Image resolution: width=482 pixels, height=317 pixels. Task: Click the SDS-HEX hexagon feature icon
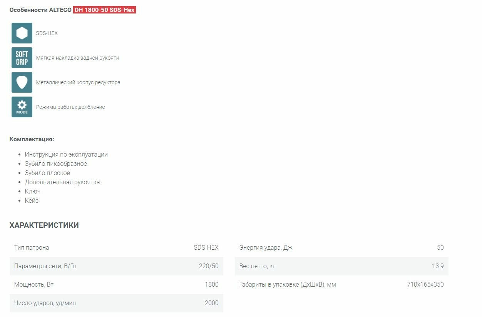pyautogui.click(x=22, y=33)
